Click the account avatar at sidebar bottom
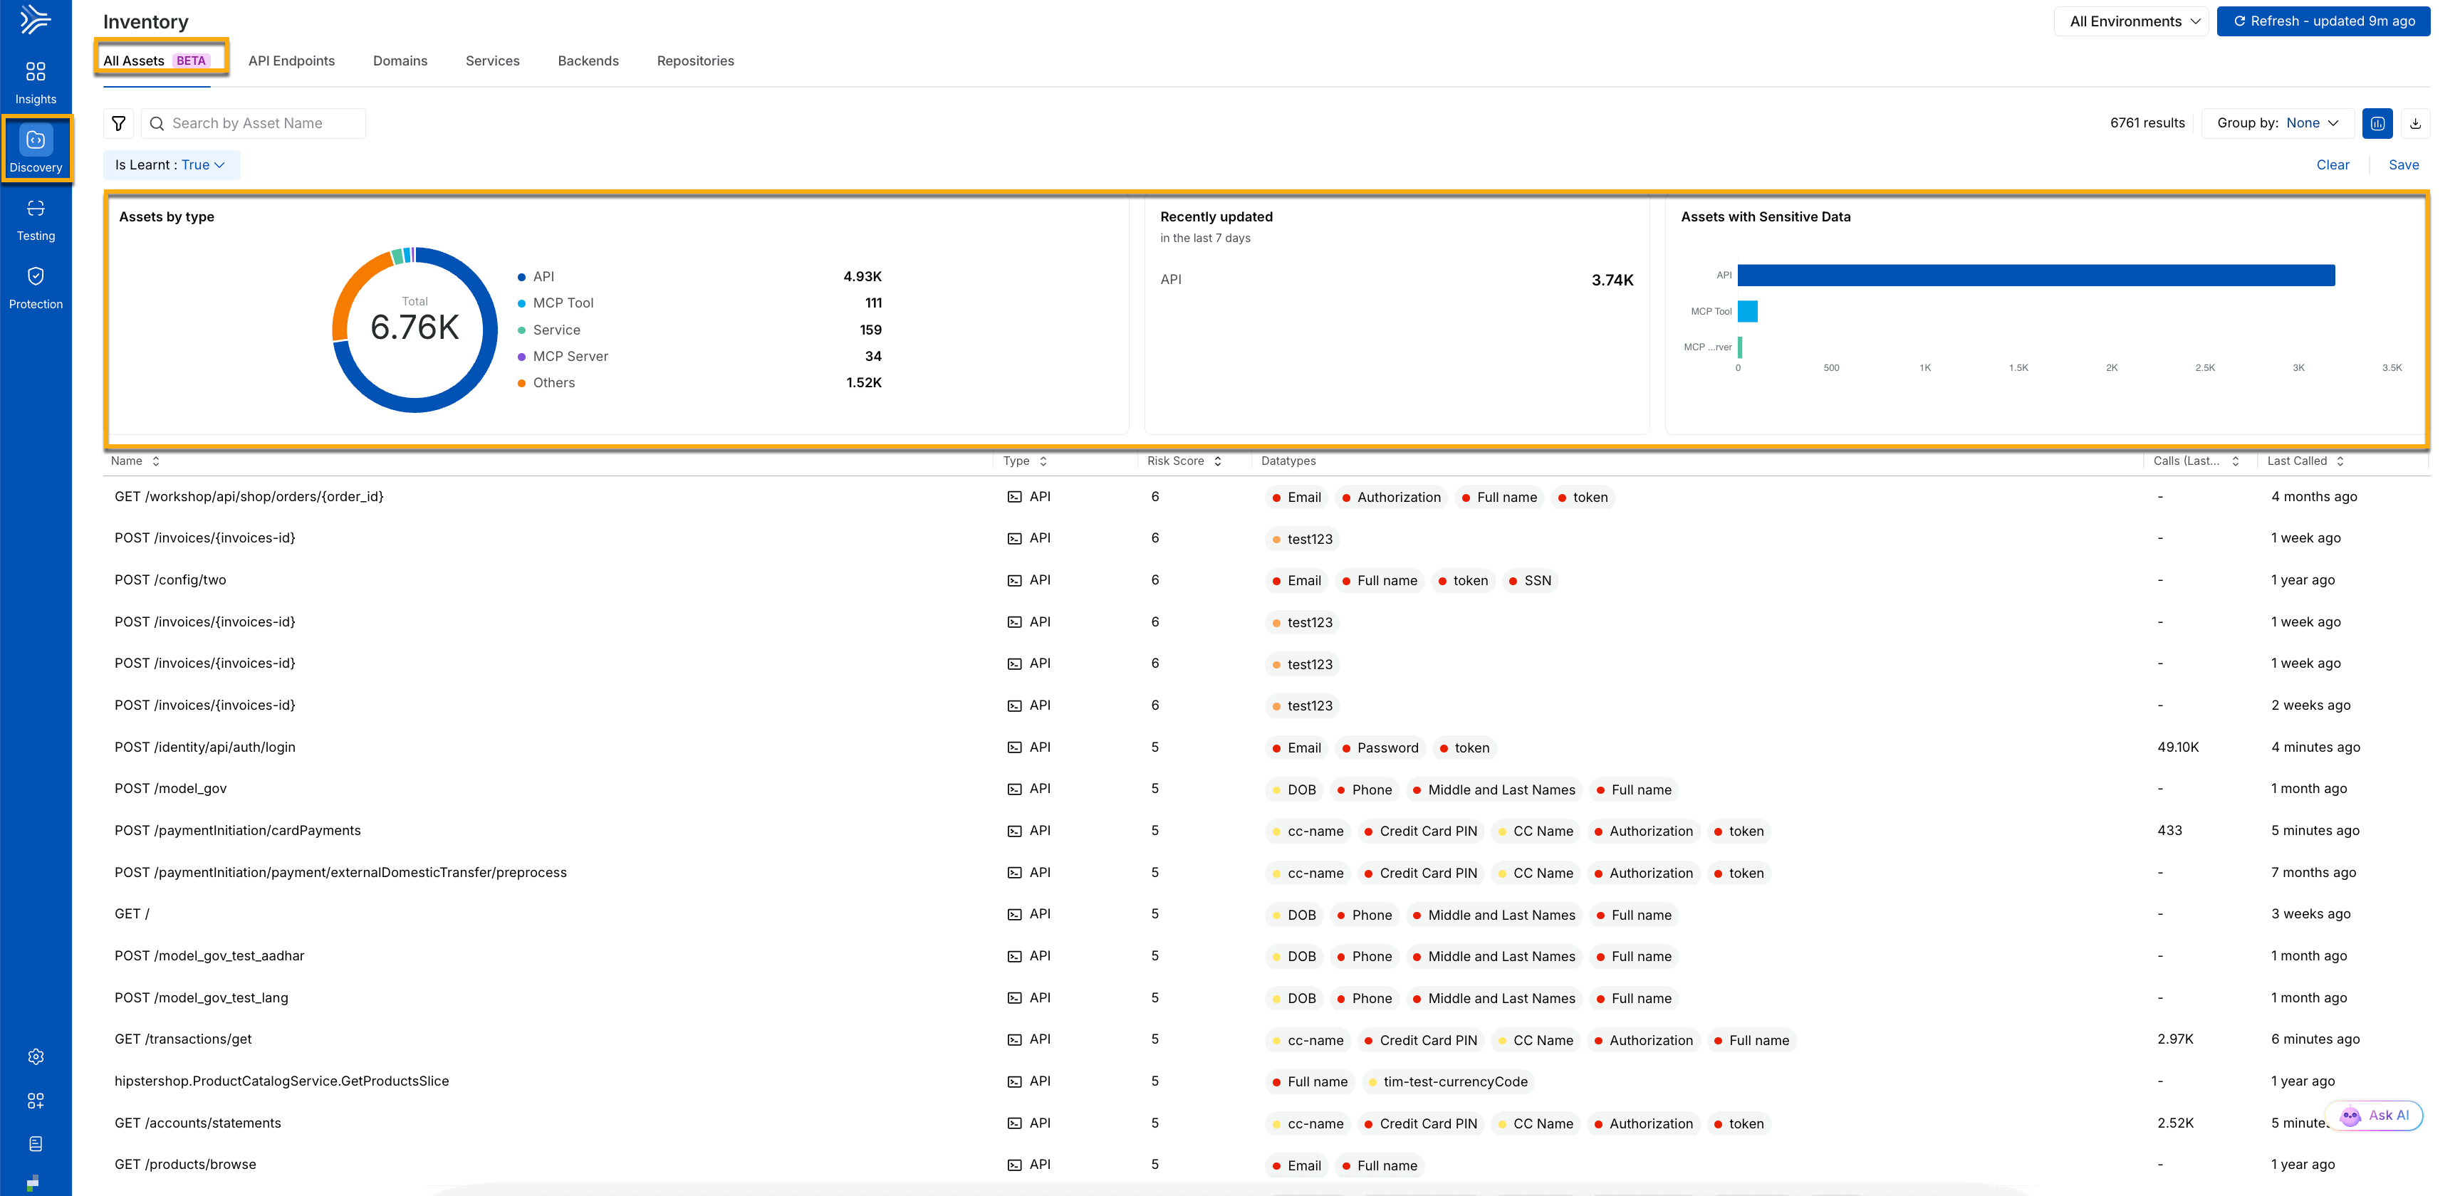This screenshot has width=2460, height=1196. point(33,1184)
